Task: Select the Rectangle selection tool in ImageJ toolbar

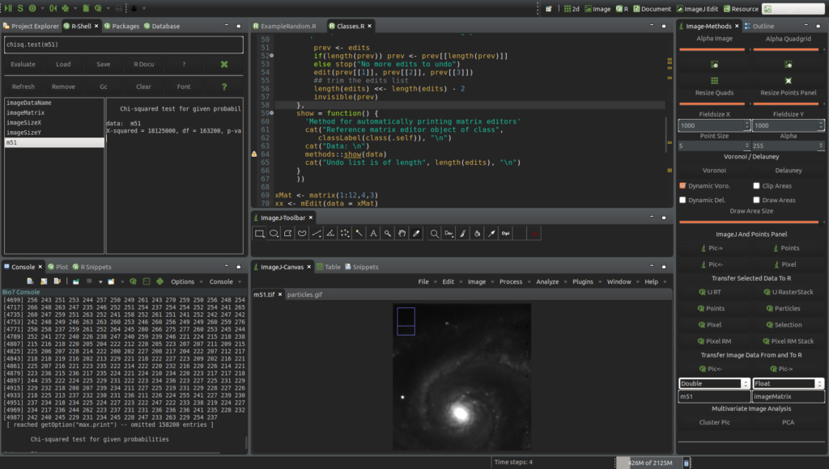Action: [259, 234]
